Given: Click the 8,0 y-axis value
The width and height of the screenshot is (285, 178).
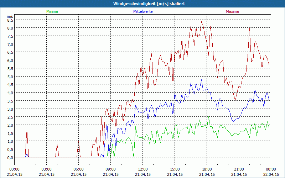Looking at the screenshot, I should point(10,28).
